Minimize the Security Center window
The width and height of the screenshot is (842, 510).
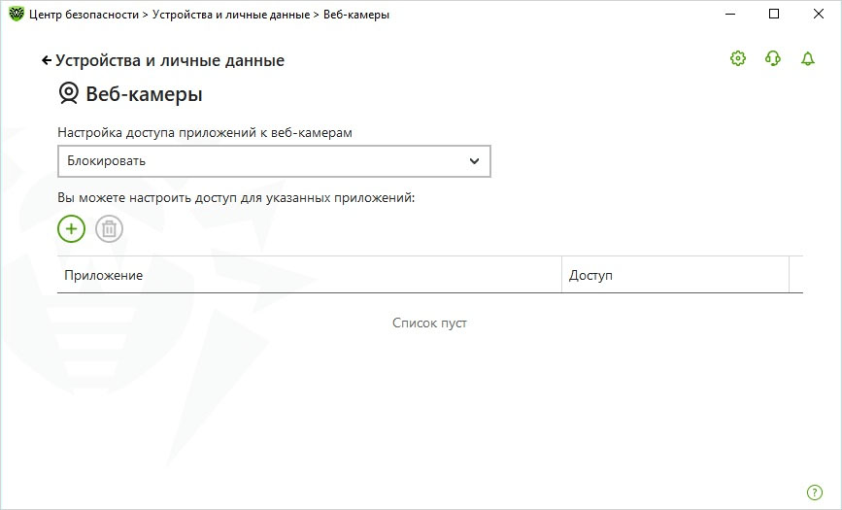point(729,15)
